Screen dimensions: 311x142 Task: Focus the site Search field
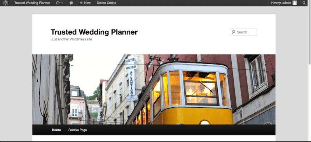coord(243,32)
